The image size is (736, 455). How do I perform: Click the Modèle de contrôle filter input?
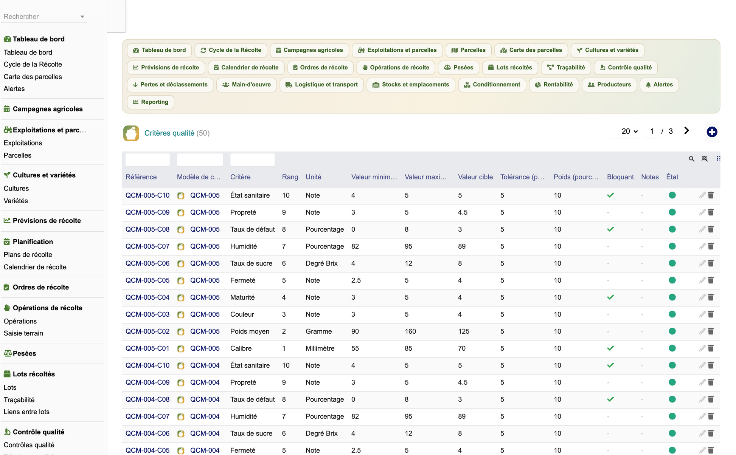click(x=200, y=159)
